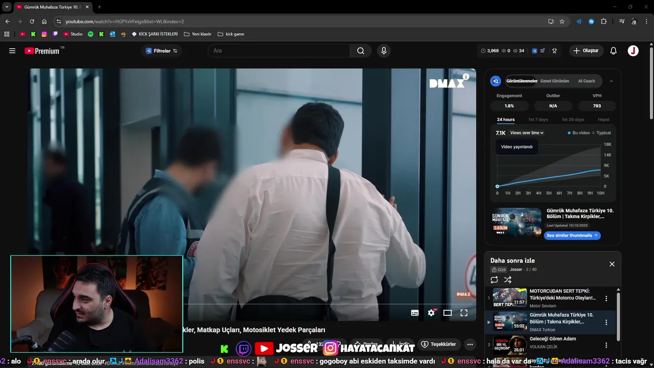Close the Daha sonra izle playlist panel

[x=612, y=264]
